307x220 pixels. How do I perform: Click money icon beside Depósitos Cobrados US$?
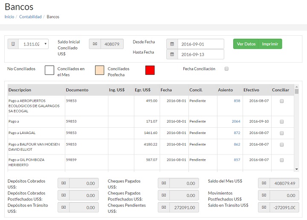63,183
